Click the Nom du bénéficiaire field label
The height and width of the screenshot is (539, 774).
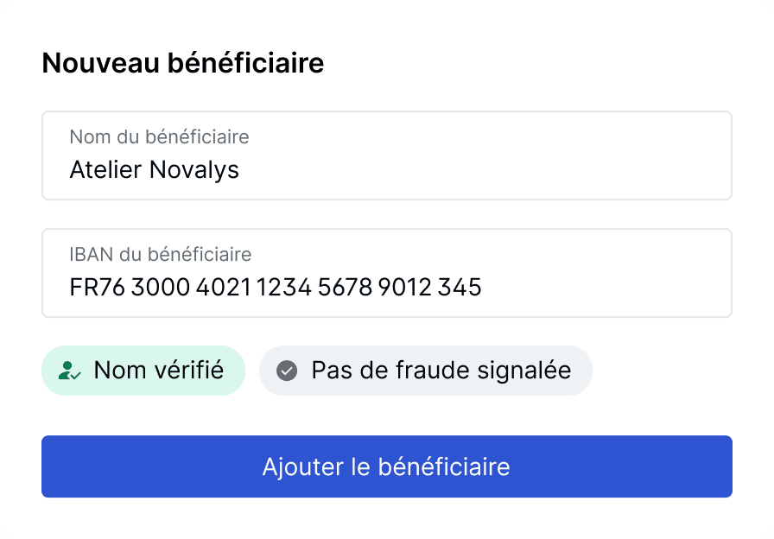pos(159,136)
